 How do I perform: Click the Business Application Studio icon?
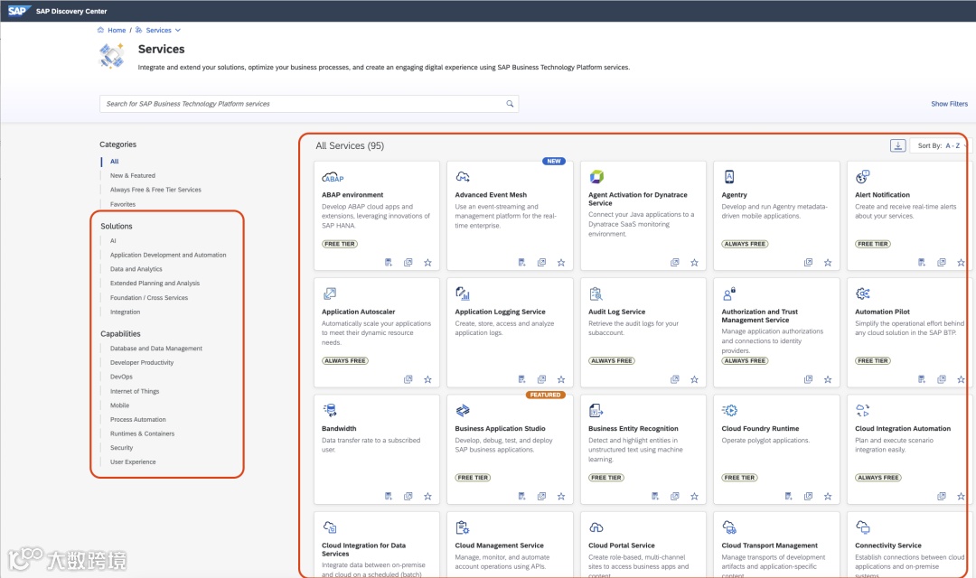[463, 410]
